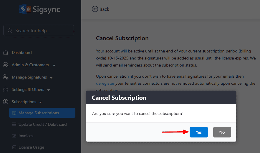260x153 pixels.
Task: Expand the Manage Signatures arrow
Action: coord(51,78)
